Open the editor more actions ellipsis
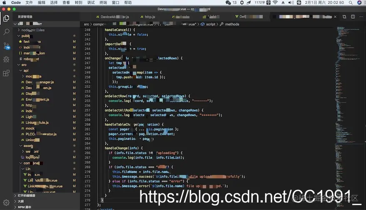This screenshot has height=210, width=366. pos(361,17)
